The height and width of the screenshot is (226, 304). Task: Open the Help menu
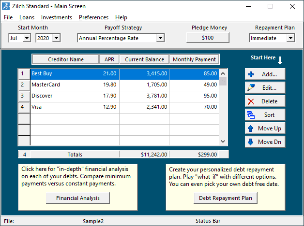121,17
